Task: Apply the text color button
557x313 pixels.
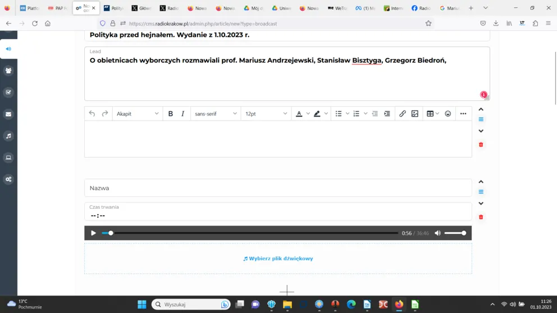Action: 299,113
